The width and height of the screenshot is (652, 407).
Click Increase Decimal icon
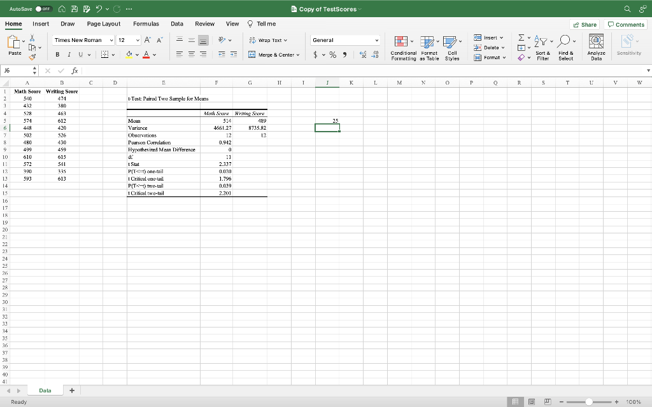point(362,55)
